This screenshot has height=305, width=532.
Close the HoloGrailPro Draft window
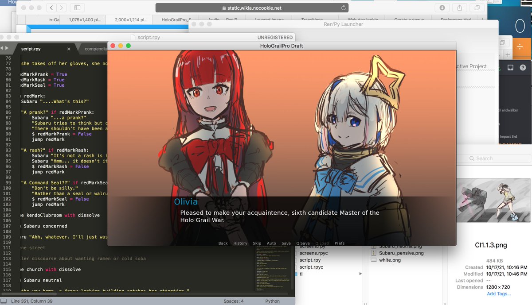click(113, 46)
